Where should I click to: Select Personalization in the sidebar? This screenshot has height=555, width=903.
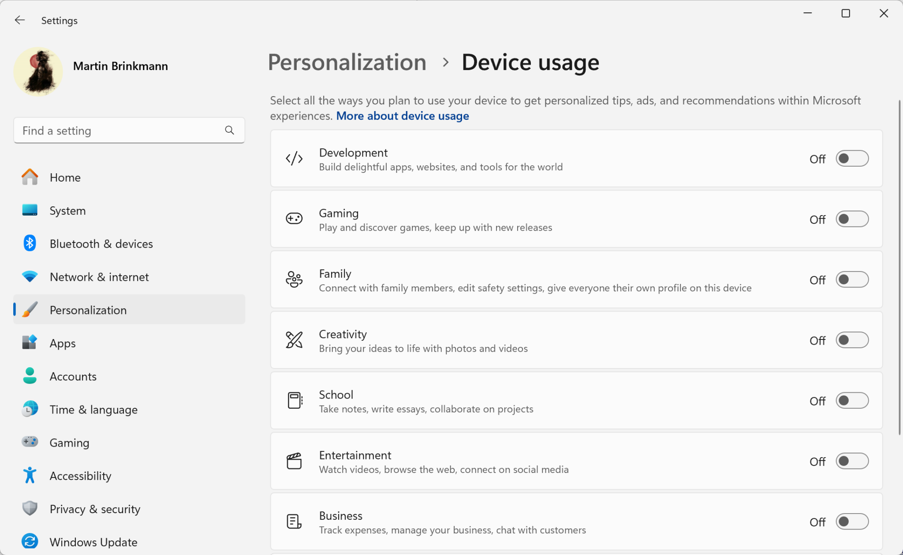(x=88, y=309)
